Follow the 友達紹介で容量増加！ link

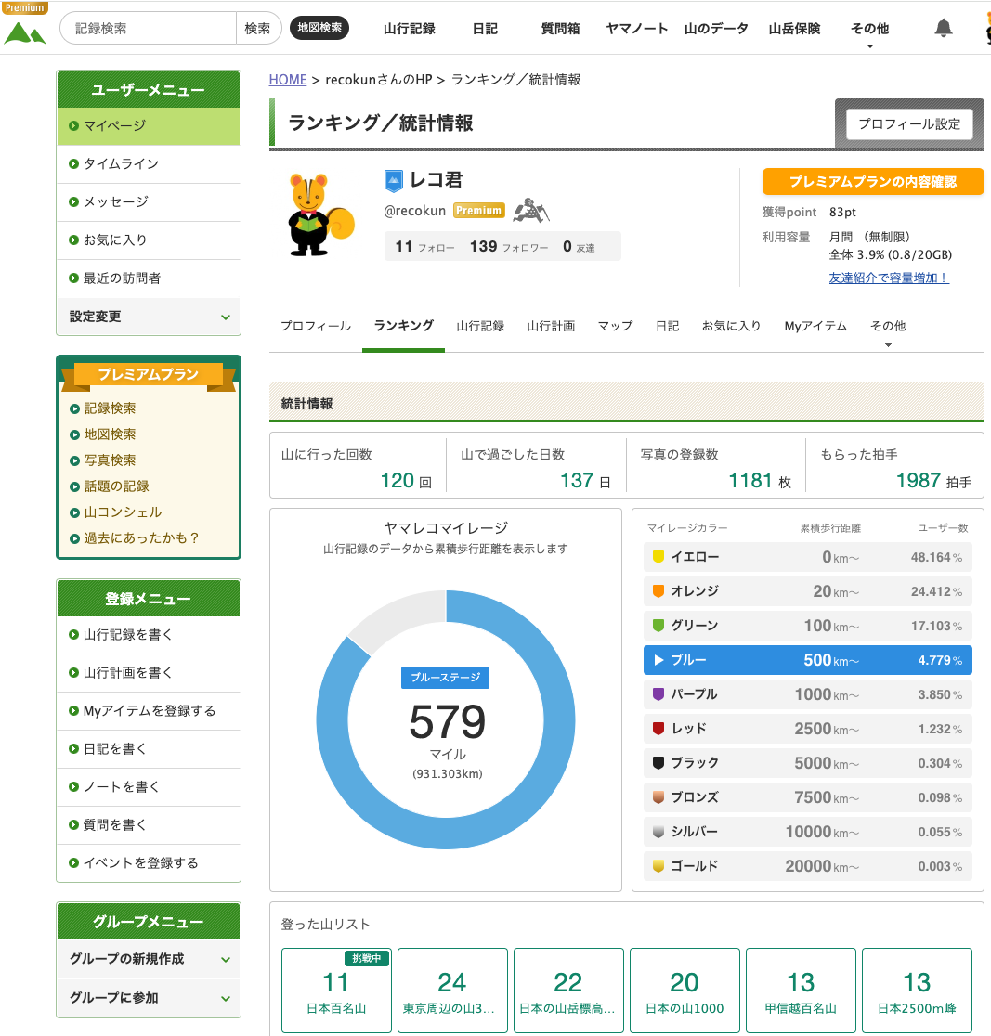[x=889, y=278]
